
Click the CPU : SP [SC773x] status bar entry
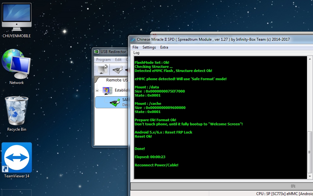point(285,193)
